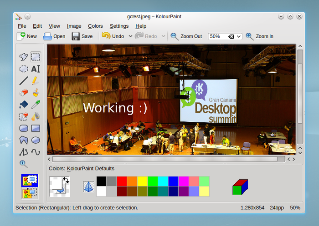Pick the dark green color swatch

pos(153,191)
